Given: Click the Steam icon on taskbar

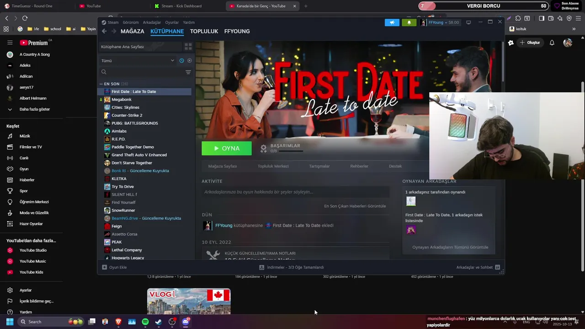Looking at the screenshot, I should coord(158,322).
